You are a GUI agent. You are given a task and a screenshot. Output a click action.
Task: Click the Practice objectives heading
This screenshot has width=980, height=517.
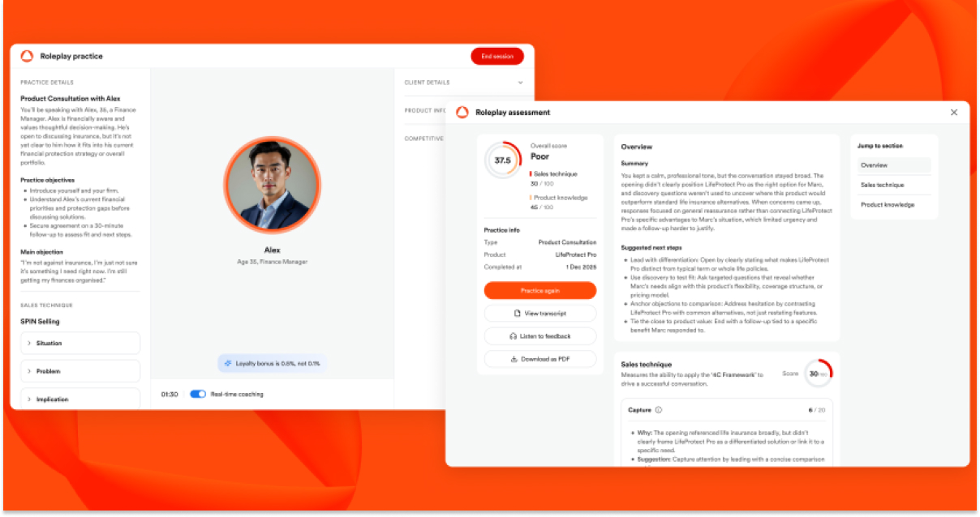(47, 180)
